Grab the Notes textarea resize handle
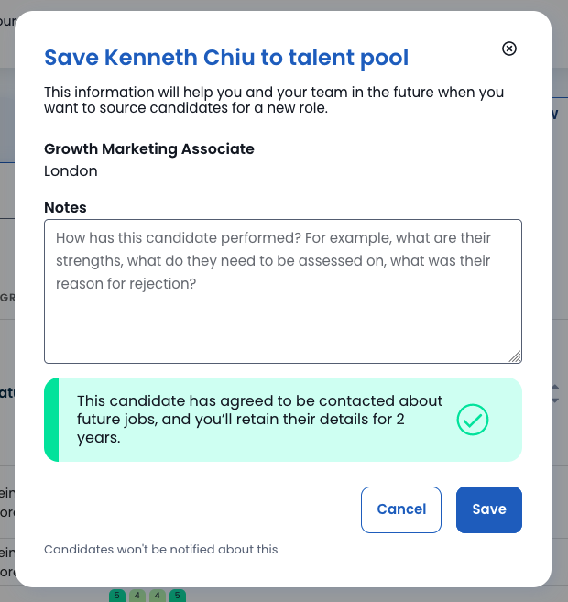The height and width of the screenshot is (602, 568). click(x=516, y=356)
